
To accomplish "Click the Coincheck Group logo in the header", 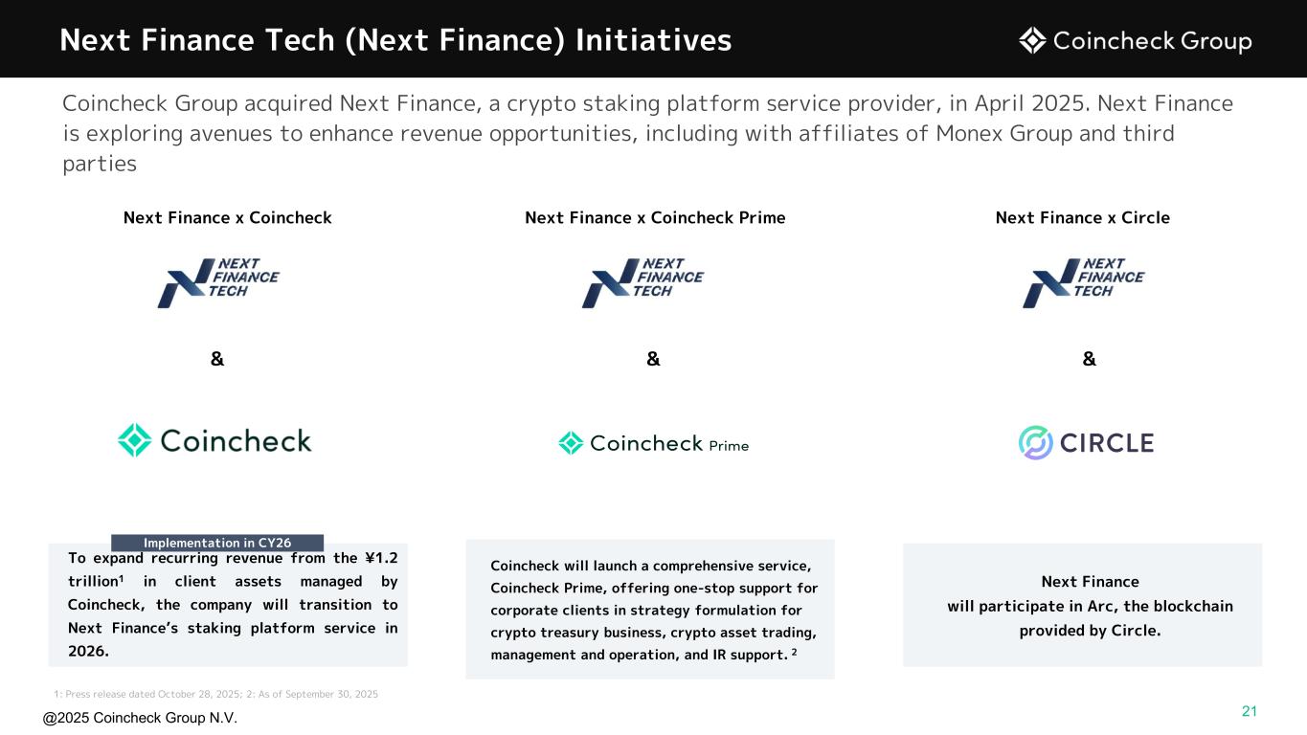I will point(1135,41).
